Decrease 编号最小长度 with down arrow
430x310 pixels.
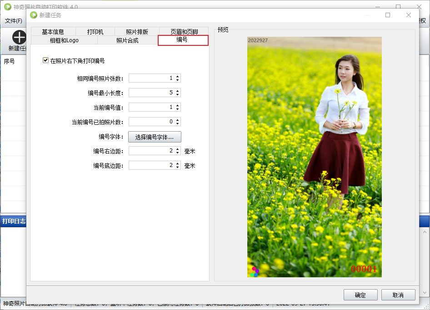point(177,94)
